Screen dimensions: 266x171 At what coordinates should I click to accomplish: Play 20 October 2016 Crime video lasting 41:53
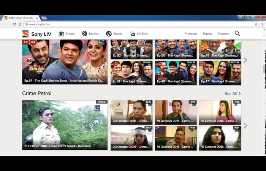click(x=131, y=138)
